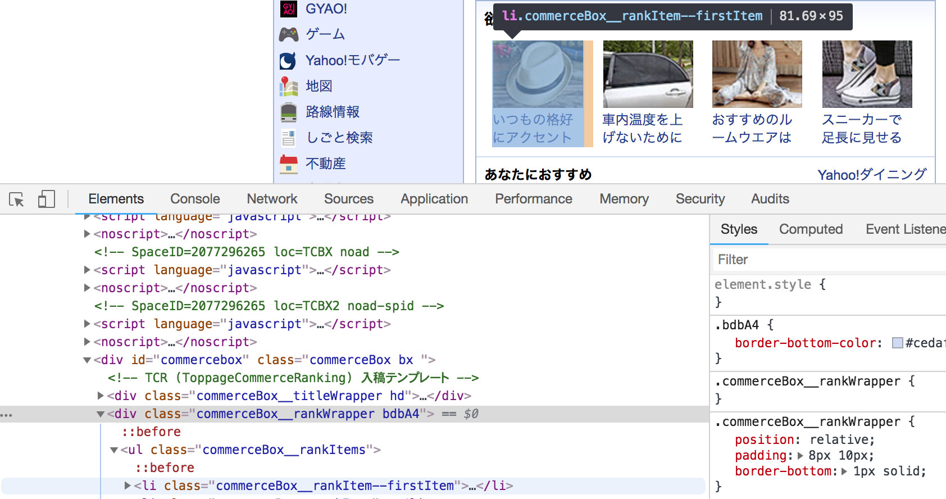
Task: Open the スニーカーで足長に見せる link
Action: click(862, 129)
